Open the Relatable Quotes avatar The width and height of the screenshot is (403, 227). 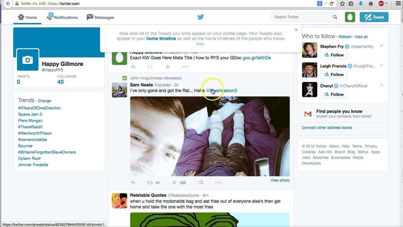pos(120,201)
